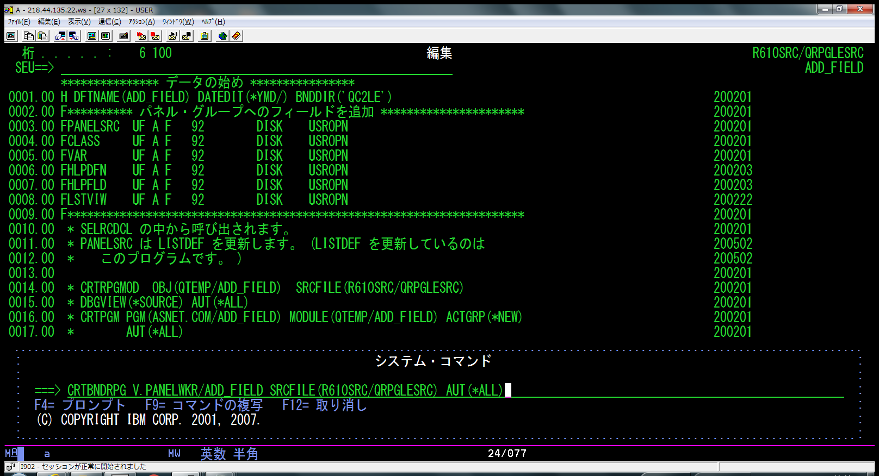Click the red-square Record macro icon

coord(155,36)
